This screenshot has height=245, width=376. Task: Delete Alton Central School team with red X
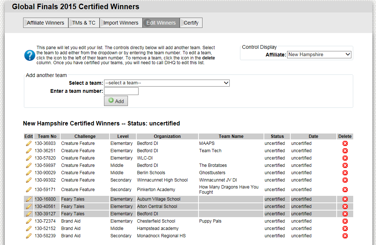345,206
